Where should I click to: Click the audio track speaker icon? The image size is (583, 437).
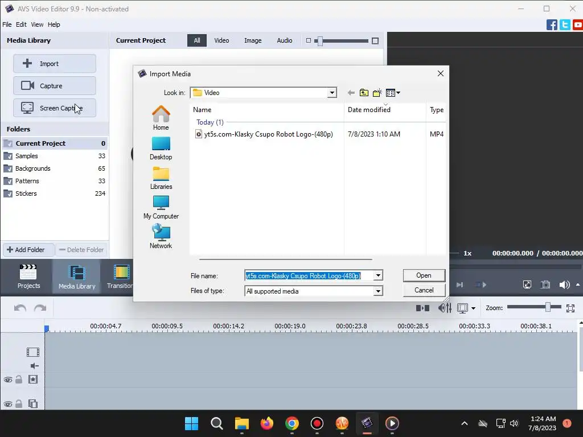click(x=34, y=366)
